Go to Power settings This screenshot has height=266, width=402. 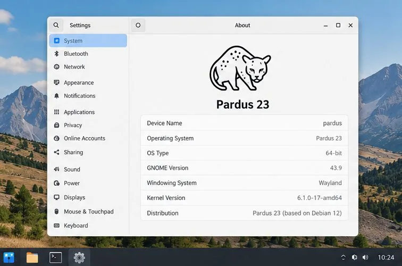(72, 183)
